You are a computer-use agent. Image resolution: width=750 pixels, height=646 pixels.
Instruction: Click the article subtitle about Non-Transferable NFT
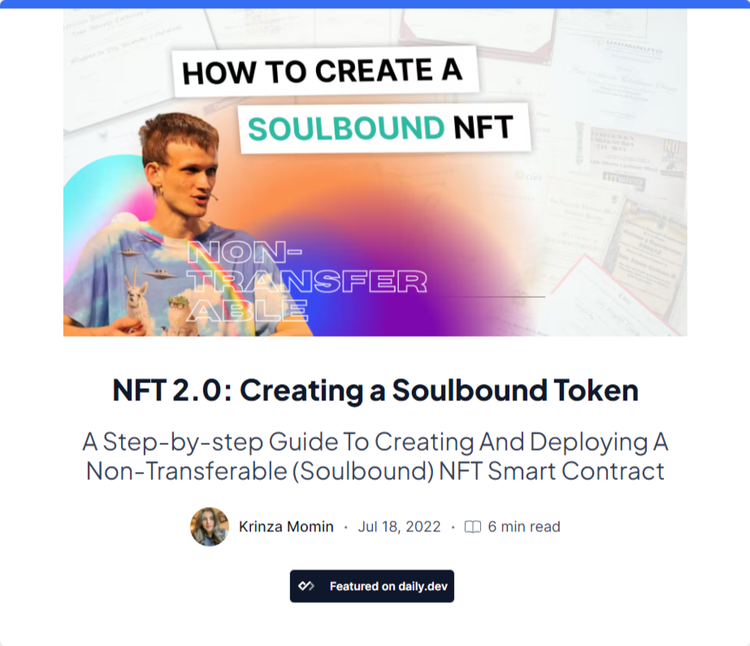[x=375, y=456]
